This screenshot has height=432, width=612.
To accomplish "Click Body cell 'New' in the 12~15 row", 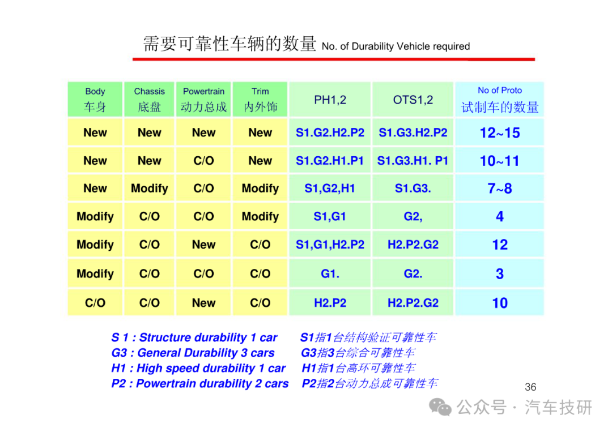I will tap(95, 132).
